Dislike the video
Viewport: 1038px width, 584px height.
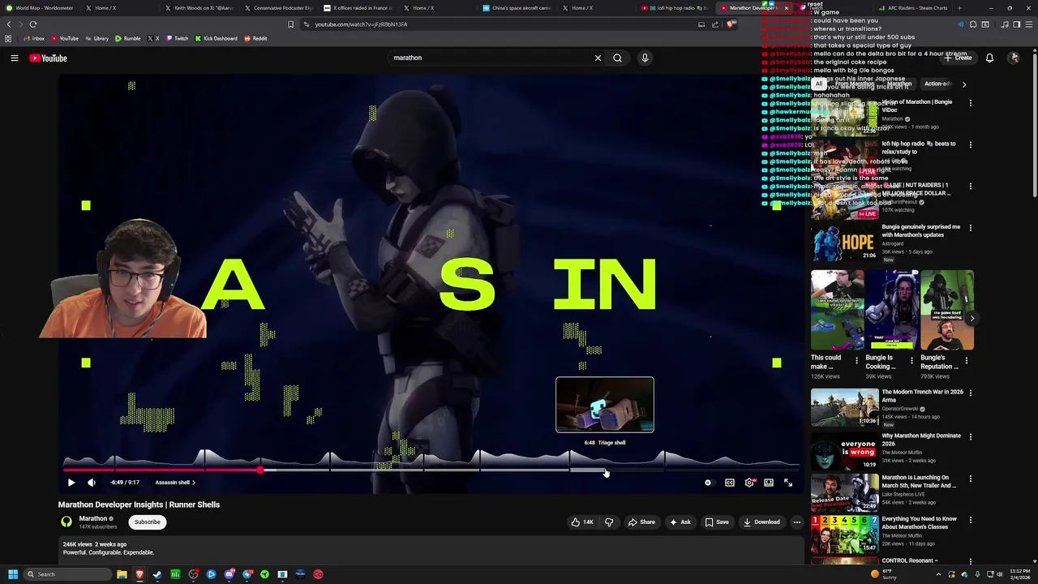pyautogui.click(x=609, y=522)
